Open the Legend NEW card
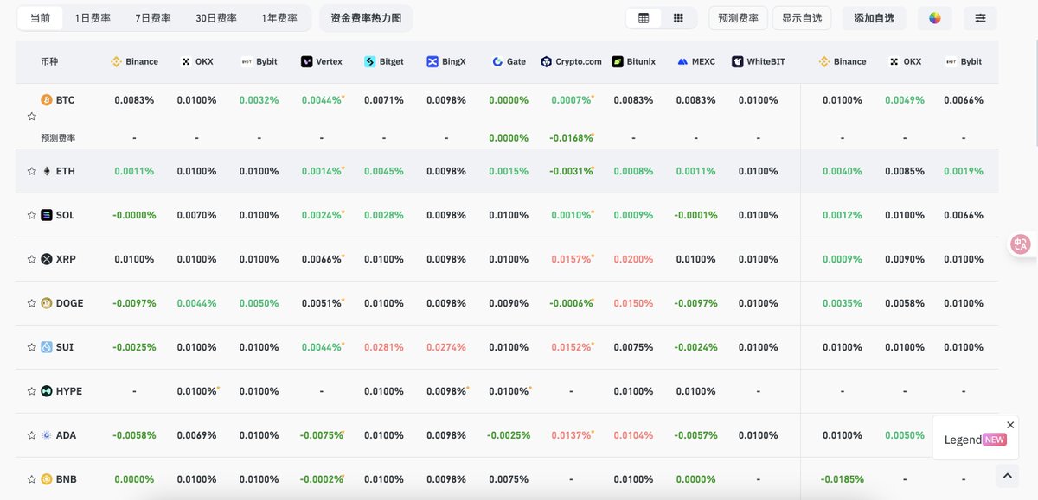 coord(975,440)
